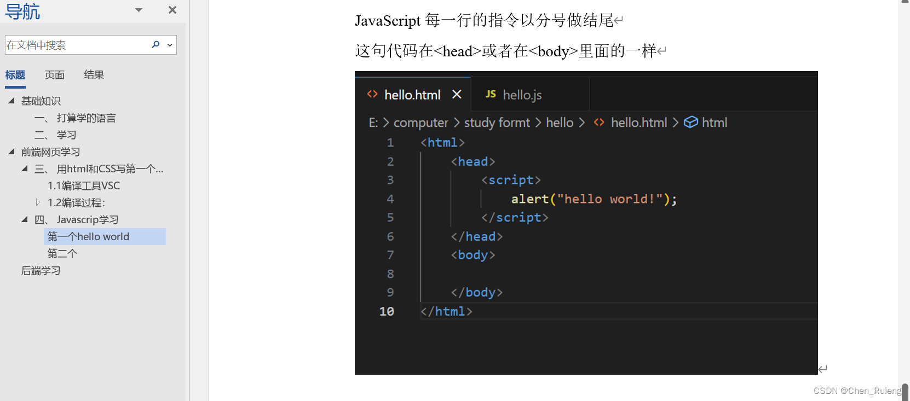
Task: Click text JavaScript 每一行的指令以分号做结尾
Action: 485,21
